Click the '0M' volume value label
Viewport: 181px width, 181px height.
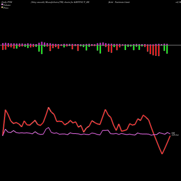click(x=173, y=133)
